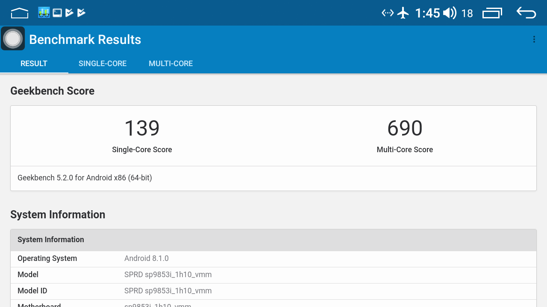Switch to the MULTI-CORE tab

point(171,64)
